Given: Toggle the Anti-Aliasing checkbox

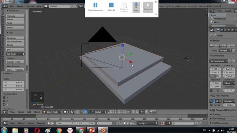Looking at the screenshot, I should pyautogui.click(x=214, y=96).
